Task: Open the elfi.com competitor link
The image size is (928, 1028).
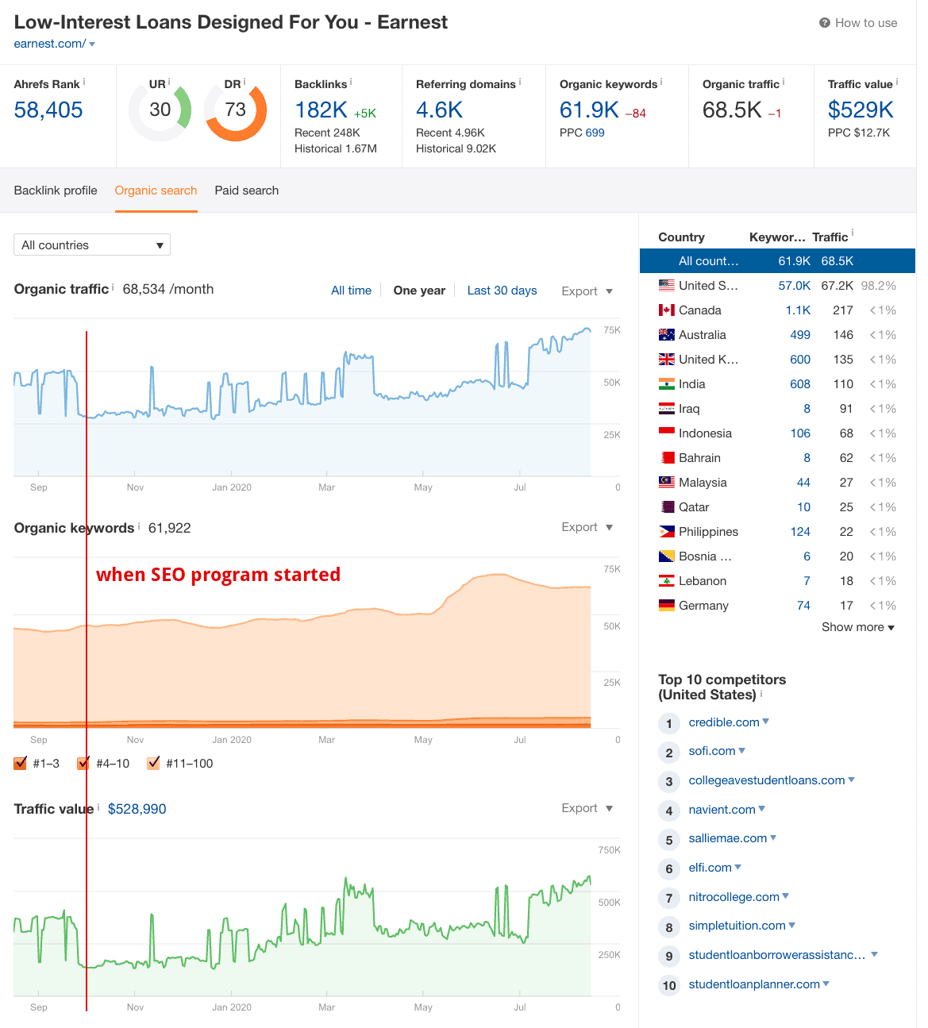Action: (x=710, y=868)
